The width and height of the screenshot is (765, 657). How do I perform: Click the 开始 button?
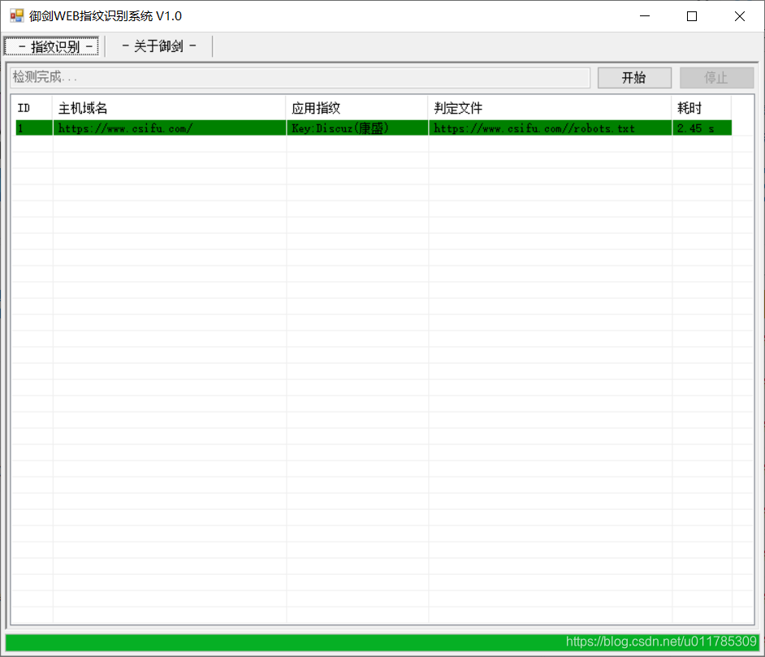tap(634, 77)
